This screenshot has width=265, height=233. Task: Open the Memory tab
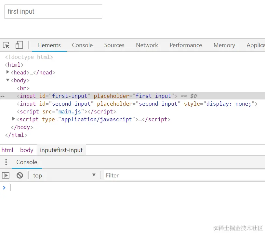tap(224, 45)
